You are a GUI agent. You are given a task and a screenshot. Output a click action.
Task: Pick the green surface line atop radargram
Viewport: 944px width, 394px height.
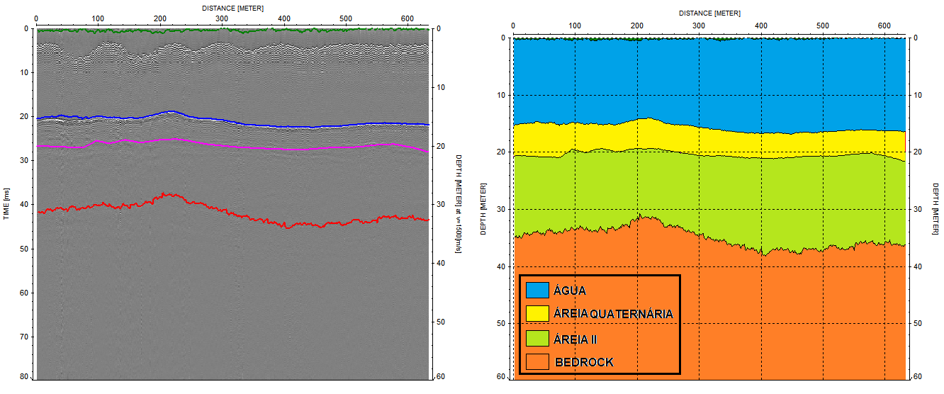234,31
